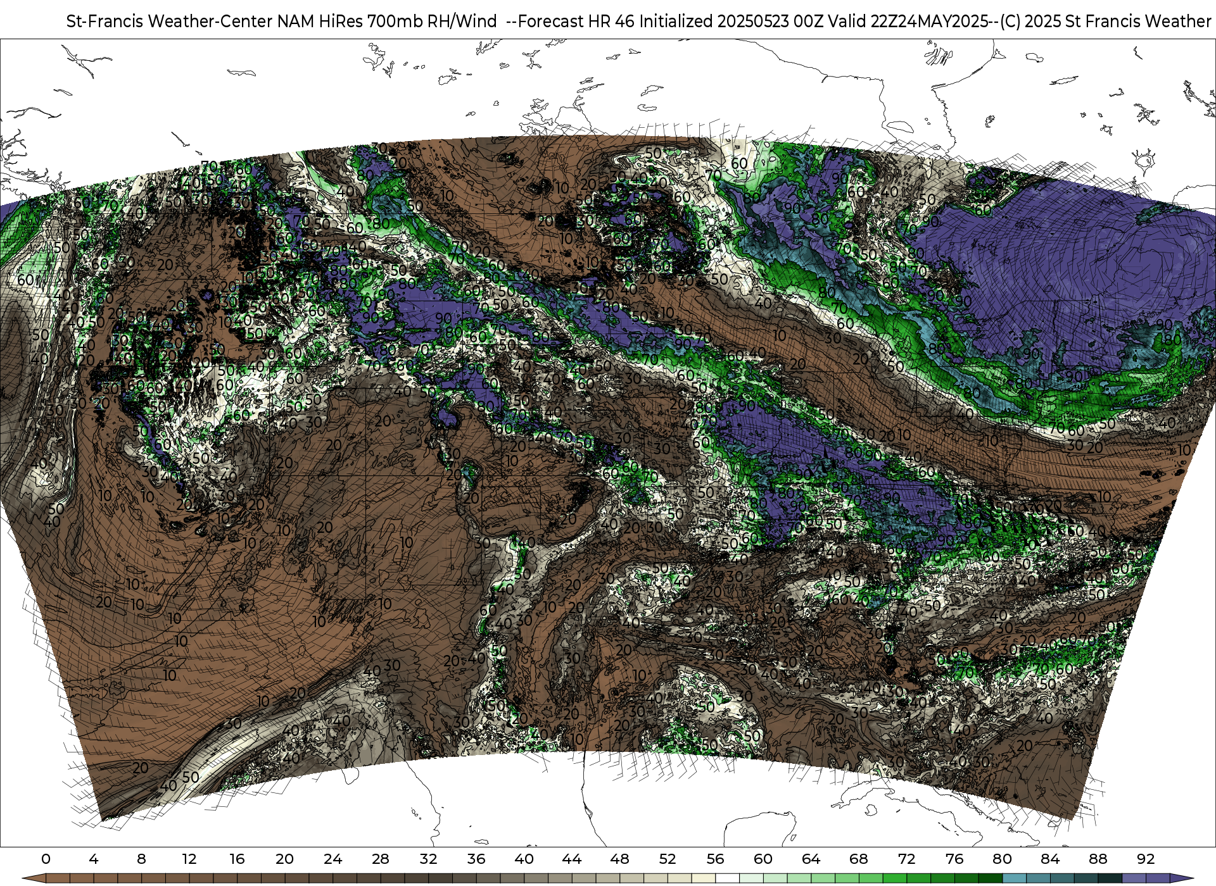The height and width of the screenshot is (886, 1216).
Task: Select the '700mb RH/Wind' title text
Action: coord(432,22)
